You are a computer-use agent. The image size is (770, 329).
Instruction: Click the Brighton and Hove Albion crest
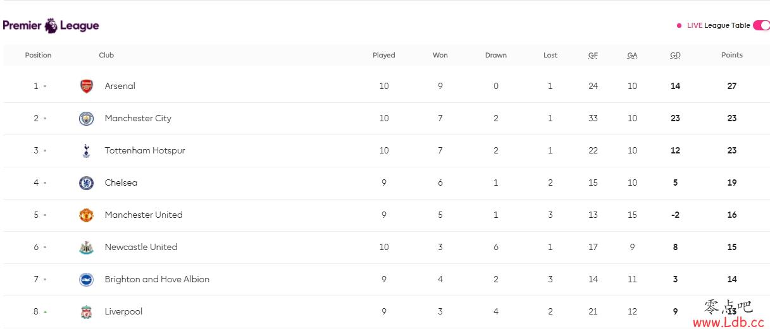(86, 280)
